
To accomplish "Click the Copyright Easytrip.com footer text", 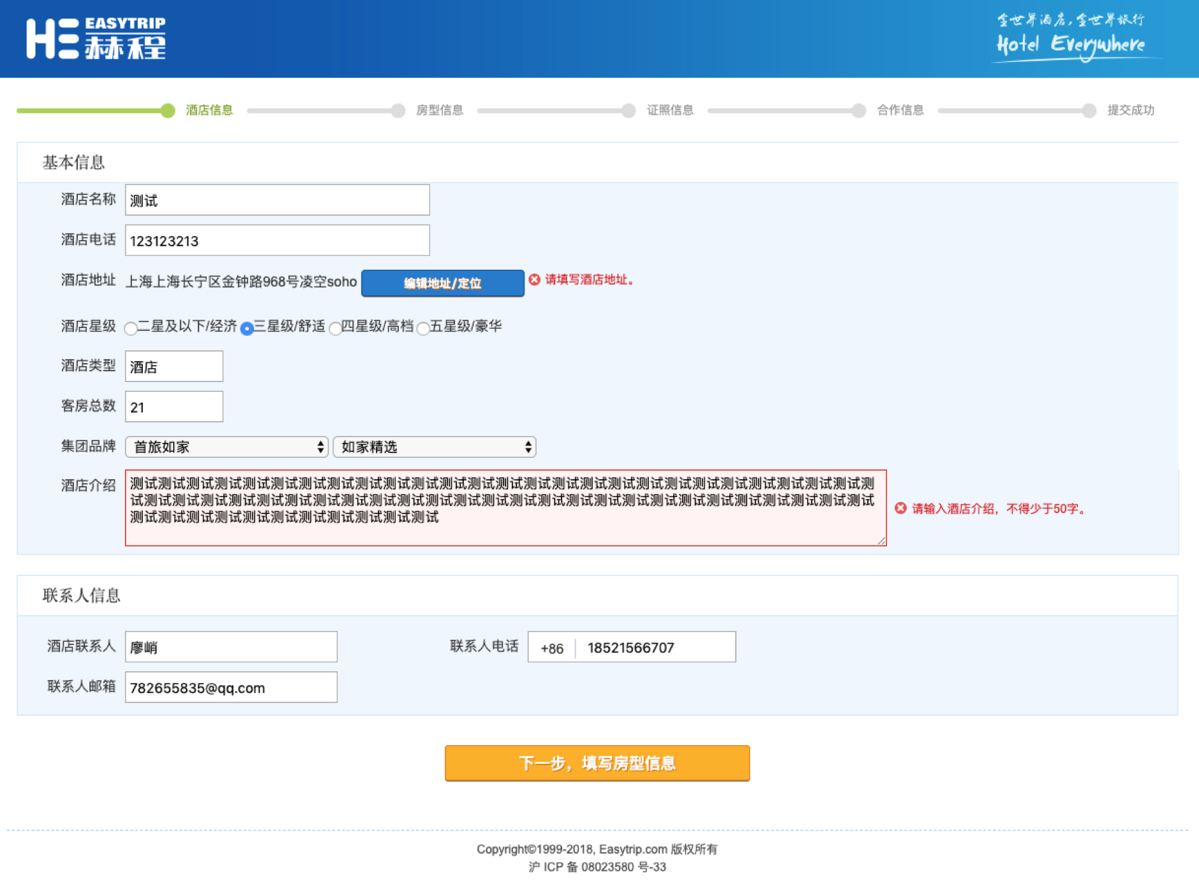I will click(597, 849).
